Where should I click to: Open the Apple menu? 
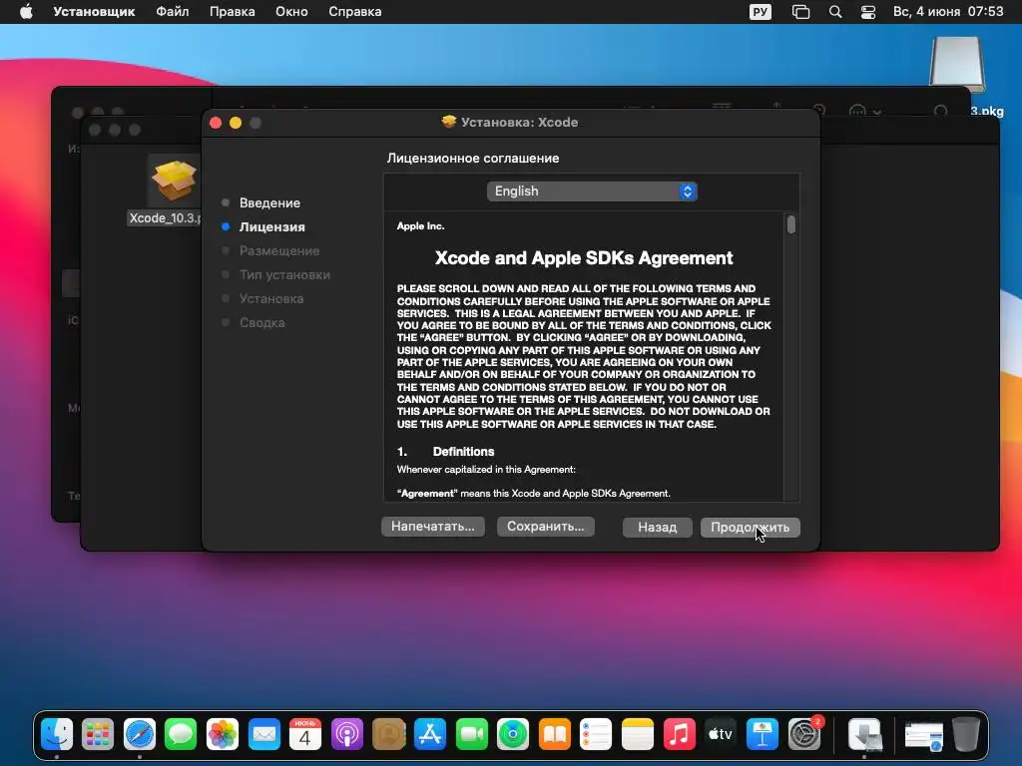pyautogui.click(x=26, y=12)
